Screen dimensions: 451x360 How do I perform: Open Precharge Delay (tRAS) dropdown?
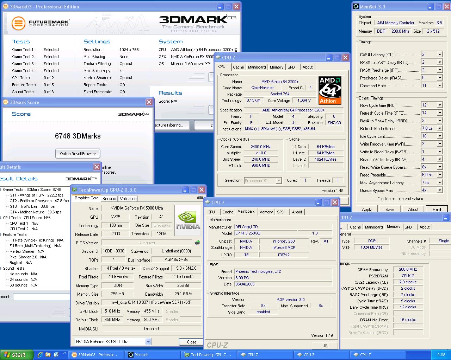(x=440, y=78)
